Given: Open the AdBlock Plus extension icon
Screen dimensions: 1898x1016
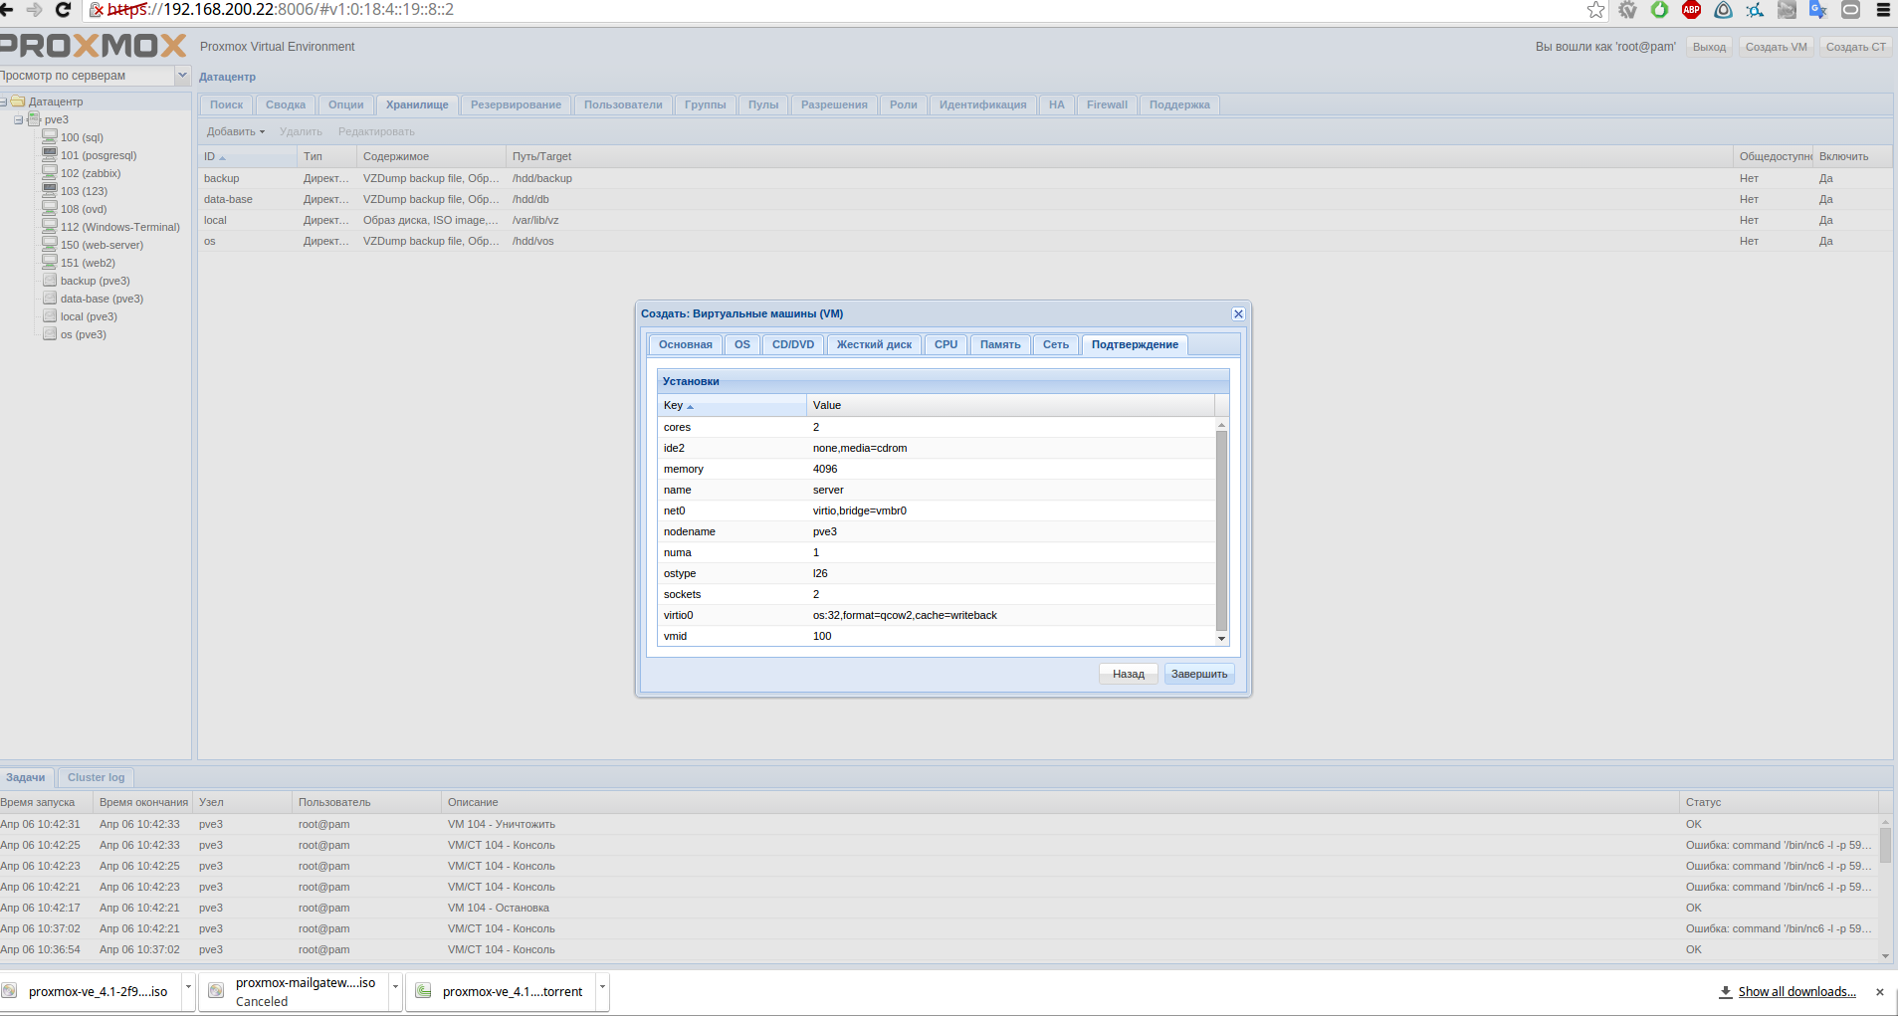Looking at the screenshot, I should click(x=1691, y=10).
